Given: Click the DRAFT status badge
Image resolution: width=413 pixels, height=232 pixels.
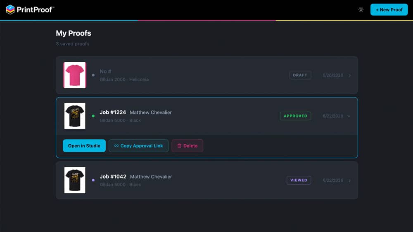Looking at the screenshot, I should pyautogui.click(x=300, y=75).
